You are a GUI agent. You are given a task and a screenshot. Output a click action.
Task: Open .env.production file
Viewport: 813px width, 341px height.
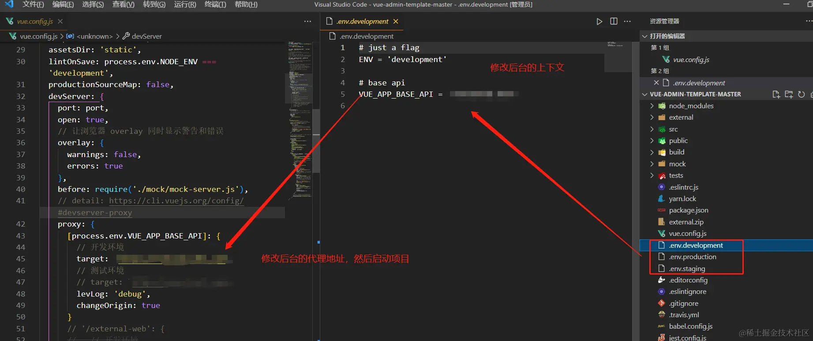tap(692, 257)
